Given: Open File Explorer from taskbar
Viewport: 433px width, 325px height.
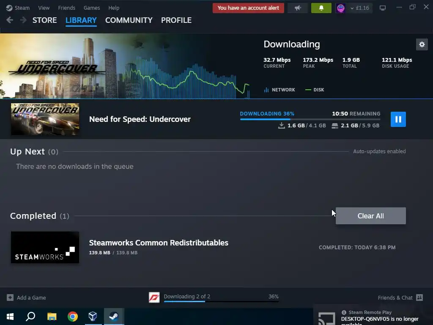Looking at the screenshot, I should pos(52,317).
